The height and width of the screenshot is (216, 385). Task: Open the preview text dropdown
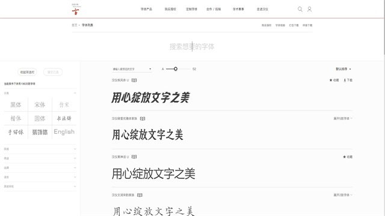[x=132, y=69]
